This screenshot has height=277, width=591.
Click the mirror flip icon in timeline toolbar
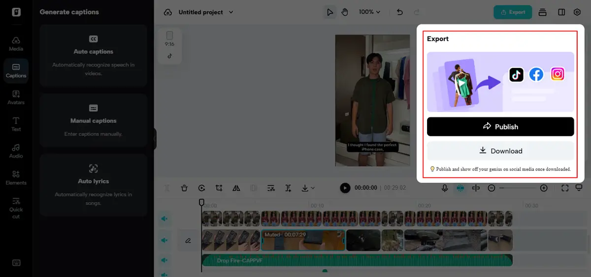pos(236,188)
